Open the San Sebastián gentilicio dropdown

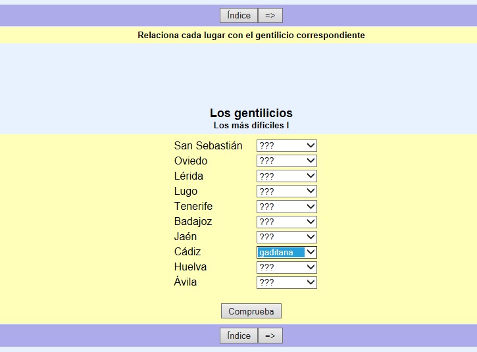click(286, 145)
